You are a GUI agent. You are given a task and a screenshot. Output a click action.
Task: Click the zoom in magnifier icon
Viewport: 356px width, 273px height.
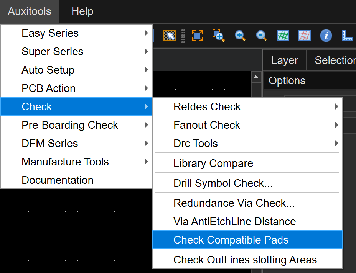tap(240, 36)
